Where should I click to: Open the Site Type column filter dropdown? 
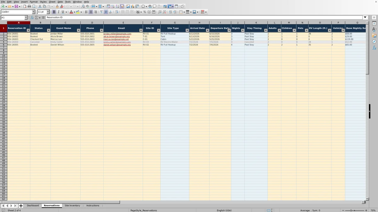click(187, 30)
